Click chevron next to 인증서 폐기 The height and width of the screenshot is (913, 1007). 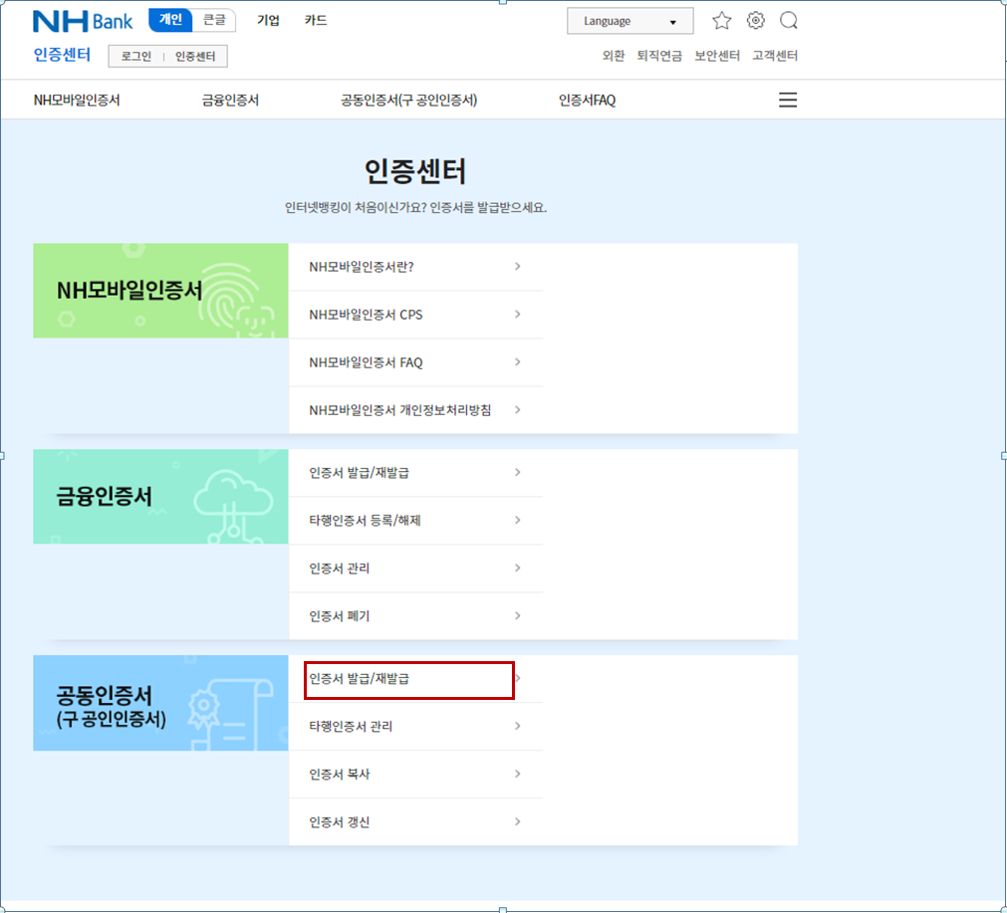point(518,616)
